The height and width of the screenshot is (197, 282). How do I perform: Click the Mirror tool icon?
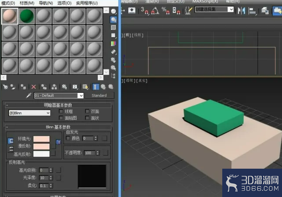tap(241, 11)
